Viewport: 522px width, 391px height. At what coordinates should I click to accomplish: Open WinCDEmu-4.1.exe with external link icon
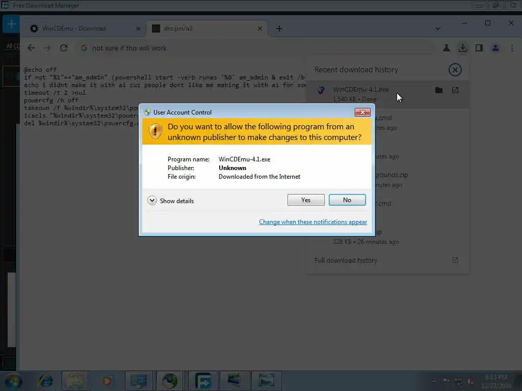tap(455, 90)
